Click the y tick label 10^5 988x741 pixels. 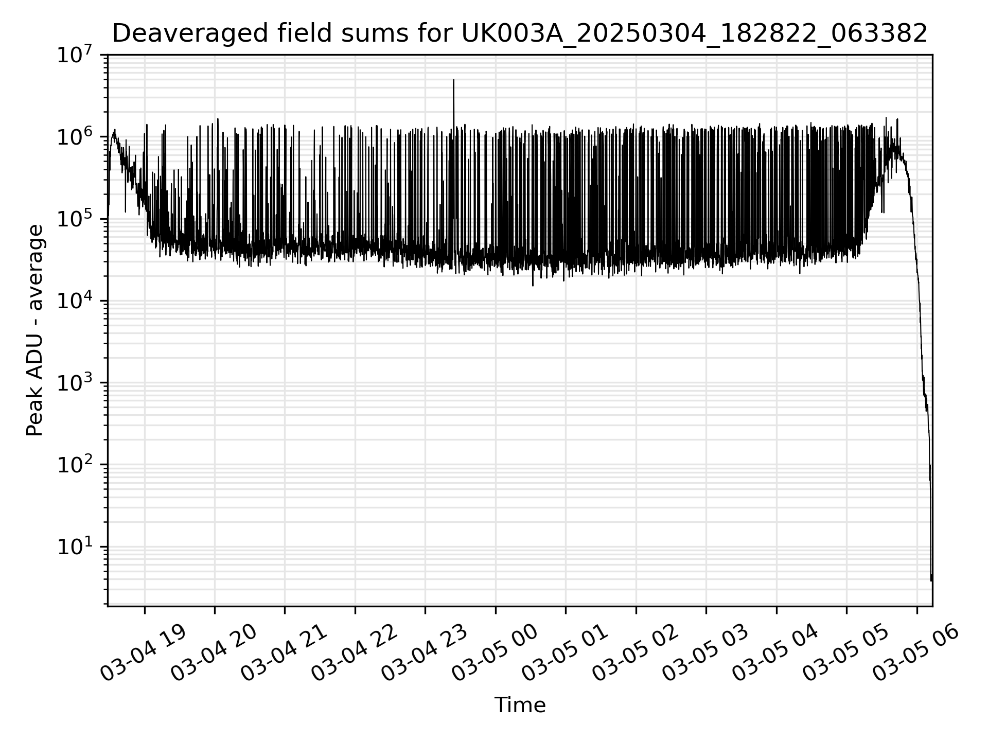[75, 218]
